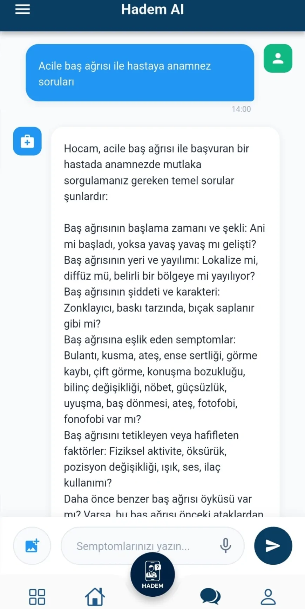Screen dimensions: 305x609
Task: Open the grid dashboard tab
Action: [37, 597]
